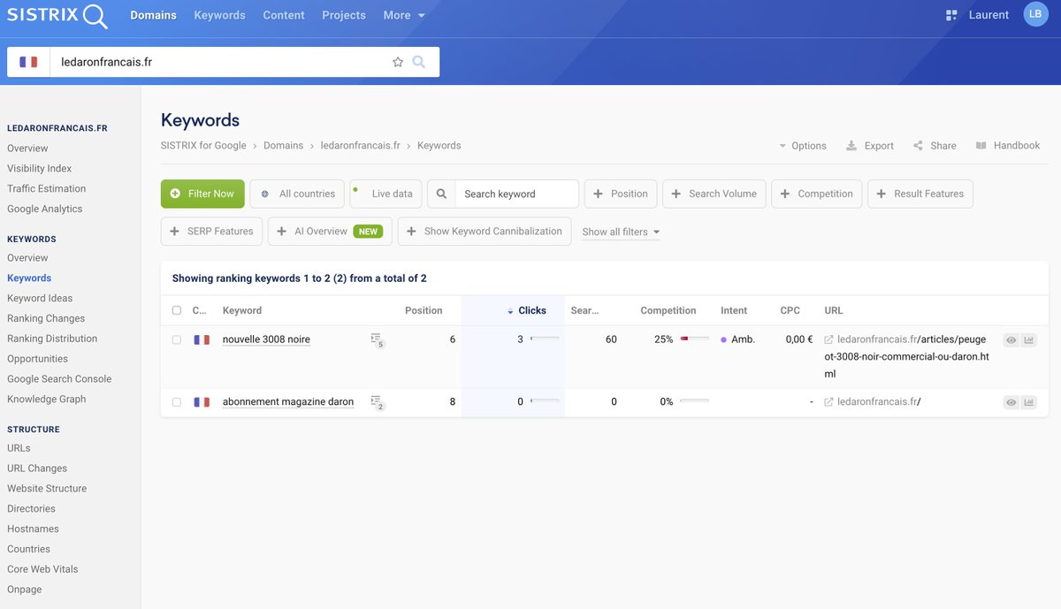Expand the Options dropdown
Image resolution: width=1061 pixels, height=609 pixels.
pos(803,146)
